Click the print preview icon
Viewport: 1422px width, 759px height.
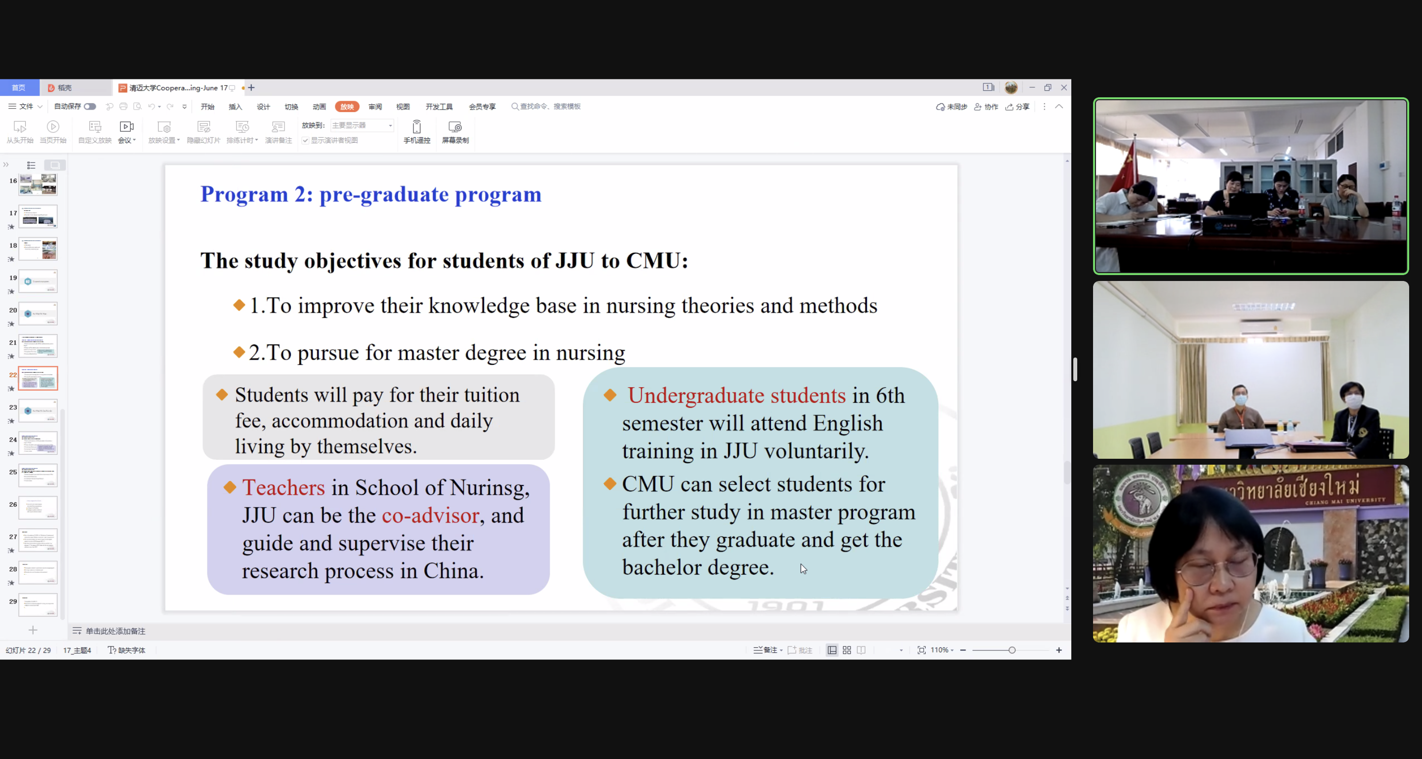click(x=137, y=107)
